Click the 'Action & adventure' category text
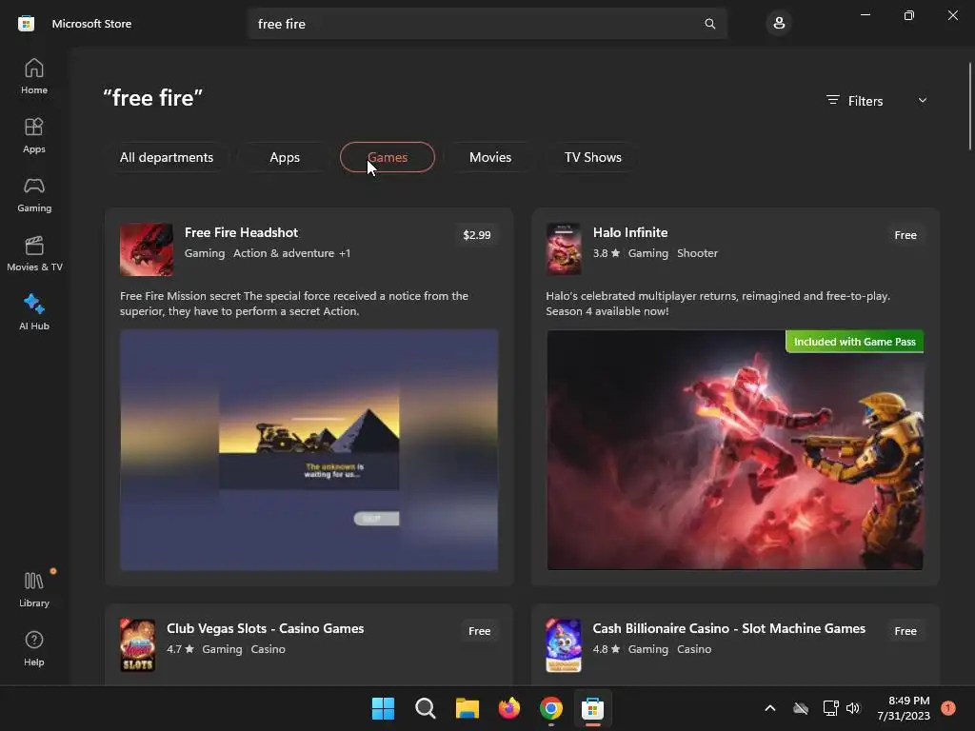The image size is (975, 731). pos(284,253)
